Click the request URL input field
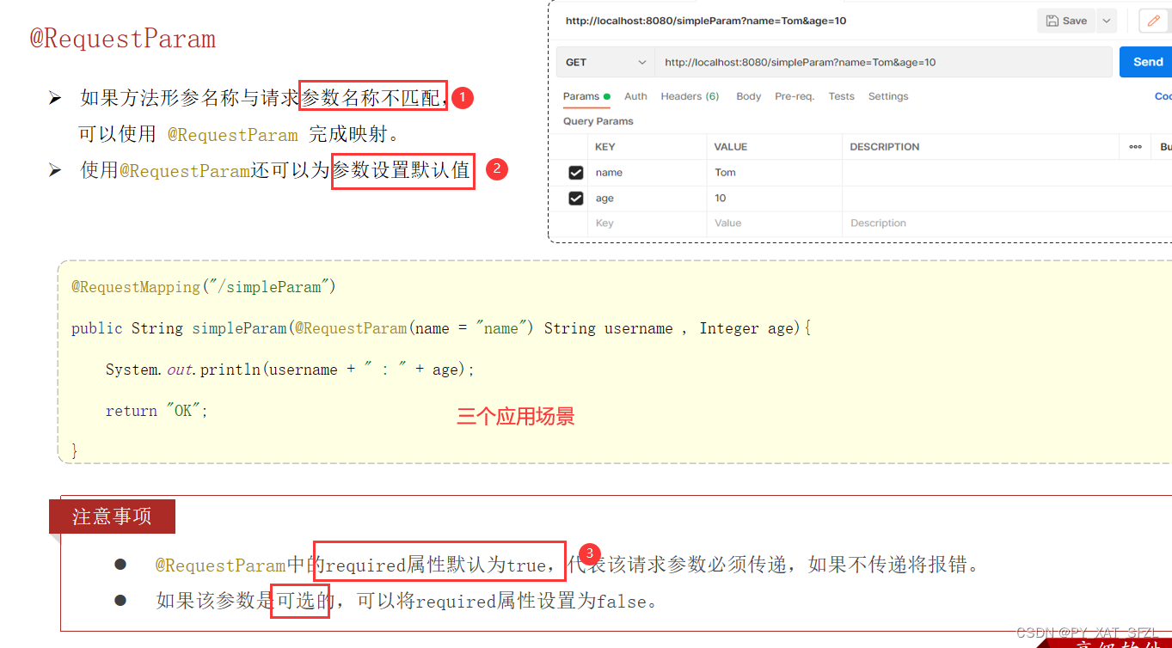 tap(883, 62)
